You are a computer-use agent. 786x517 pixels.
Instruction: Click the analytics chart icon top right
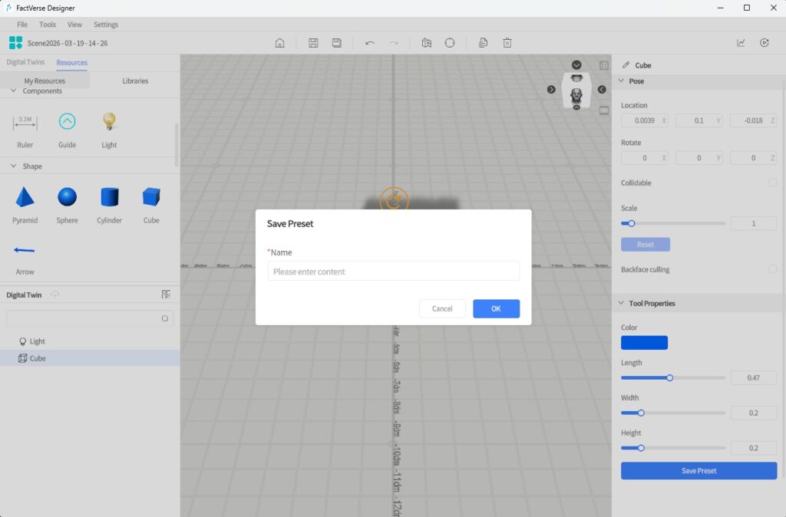point(741,43)
